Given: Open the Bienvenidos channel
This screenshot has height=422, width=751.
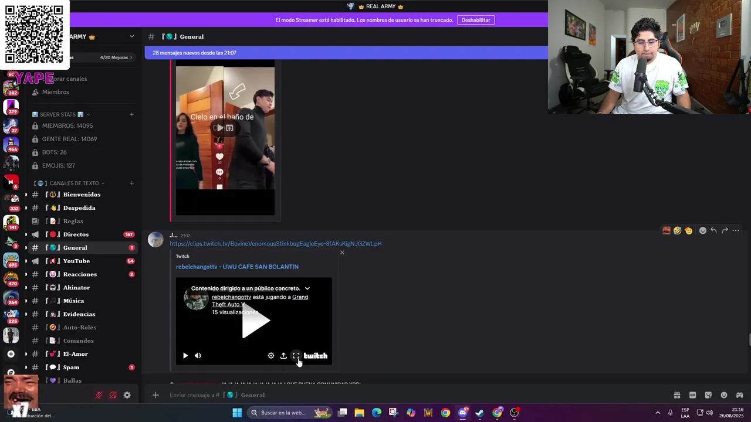Looking at the screenshot, I should pos(82,195).
